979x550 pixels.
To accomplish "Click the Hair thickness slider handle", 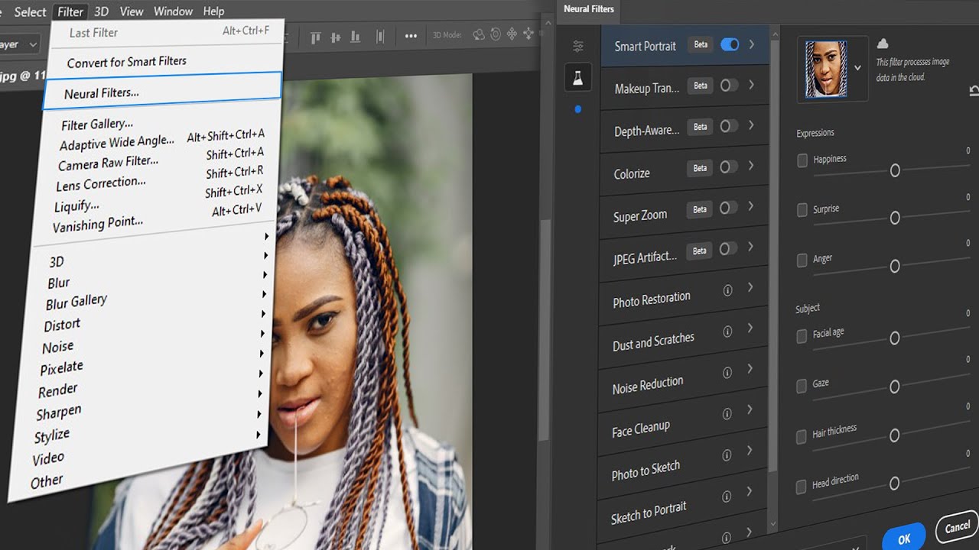I will [894, 435].
